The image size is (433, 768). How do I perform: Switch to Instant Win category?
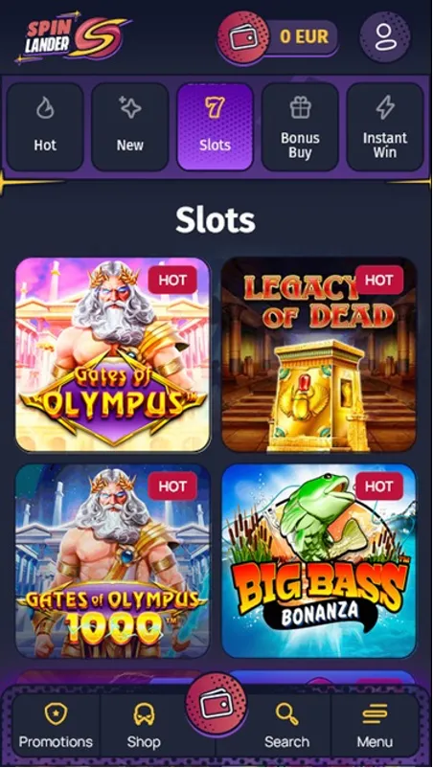click(385, 126)
